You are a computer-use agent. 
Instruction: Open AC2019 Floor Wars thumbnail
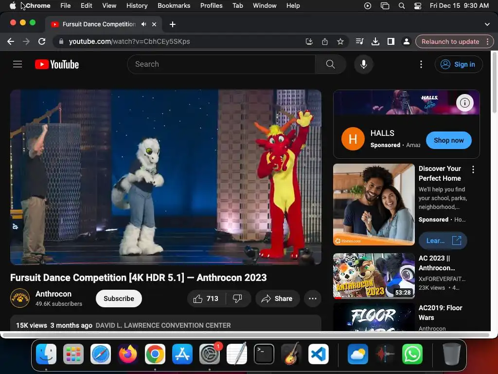374,317
